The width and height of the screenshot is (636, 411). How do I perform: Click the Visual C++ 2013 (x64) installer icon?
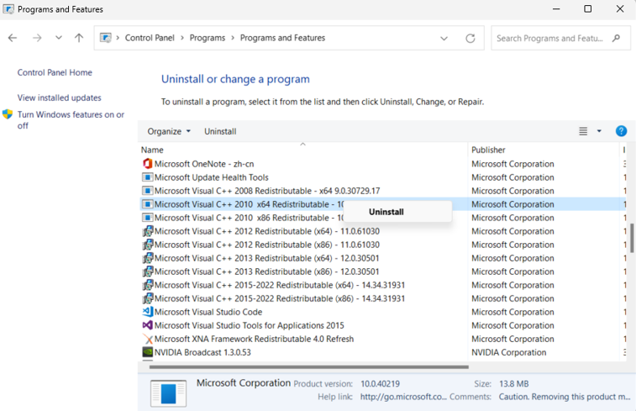[148, 258]
